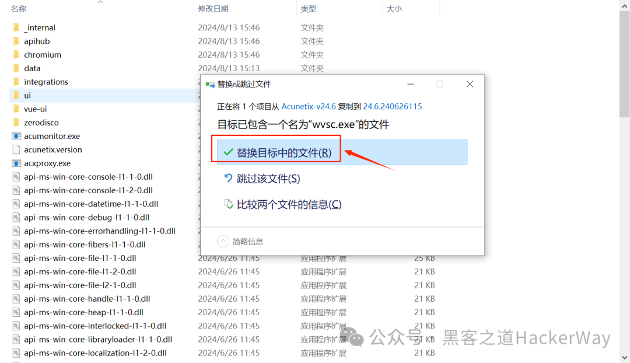Click the heap-l1-1-0.dll file icon
The width and height of the screenshot is (630, 363).
click(16, 312)
